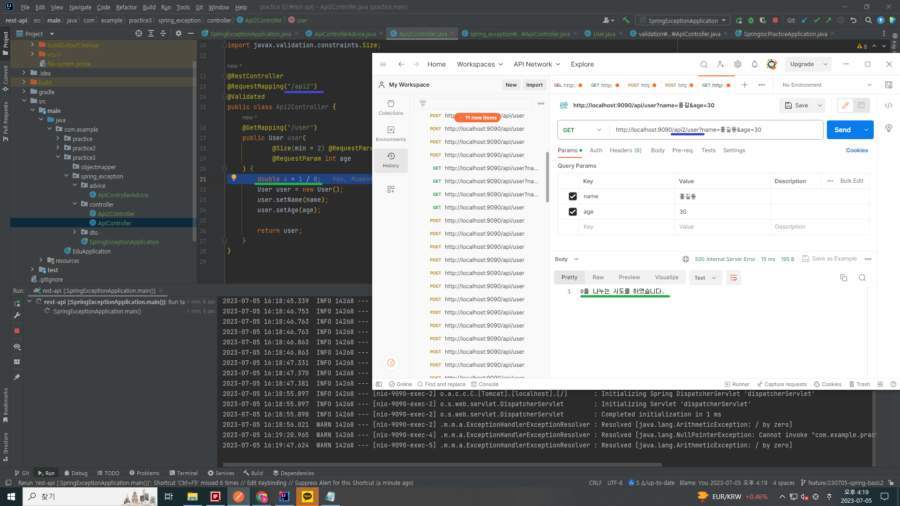This screenshot has height=506, width=900.
Task: Click the IntelliJ Build hammer icon
Action: (x=626, y=20)
